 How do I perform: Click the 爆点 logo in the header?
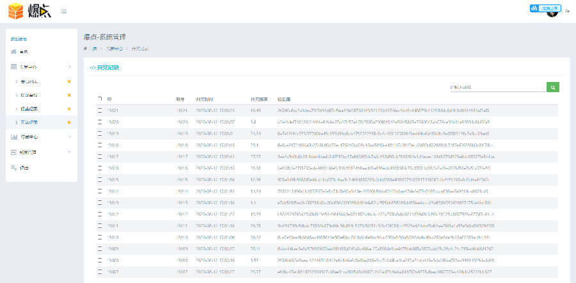click(x=29, y=11)
